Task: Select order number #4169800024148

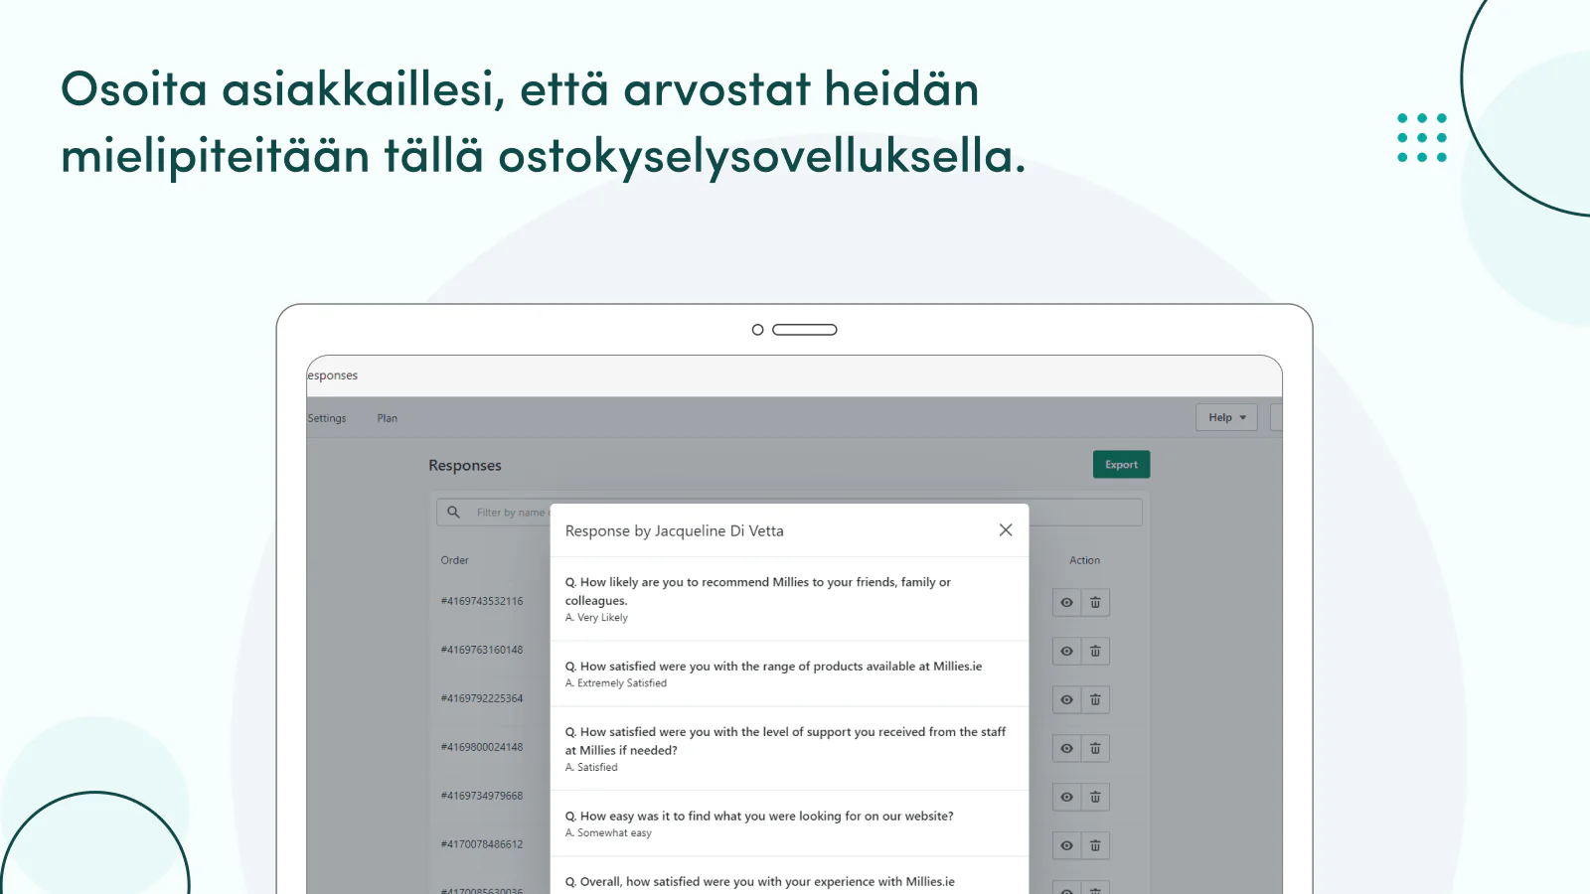Action: [x=482, y=747]
